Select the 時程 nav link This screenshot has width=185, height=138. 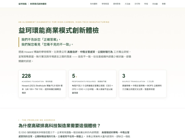click(146, 4)
